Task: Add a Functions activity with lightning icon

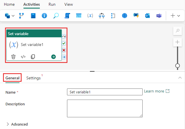Action: click(136, 15)
